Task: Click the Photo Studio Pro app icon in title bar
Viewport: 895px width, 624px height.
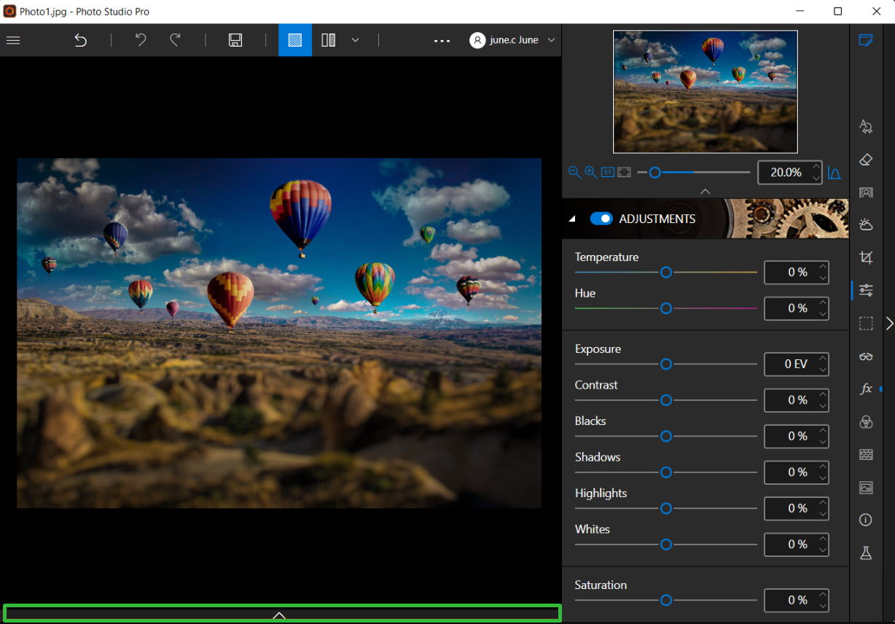Action: tap(10, 12)
